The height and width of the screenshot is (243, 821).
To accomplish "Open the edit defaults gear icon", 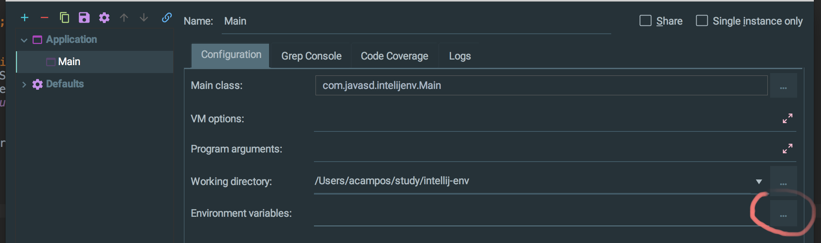I will coord(104,17).
